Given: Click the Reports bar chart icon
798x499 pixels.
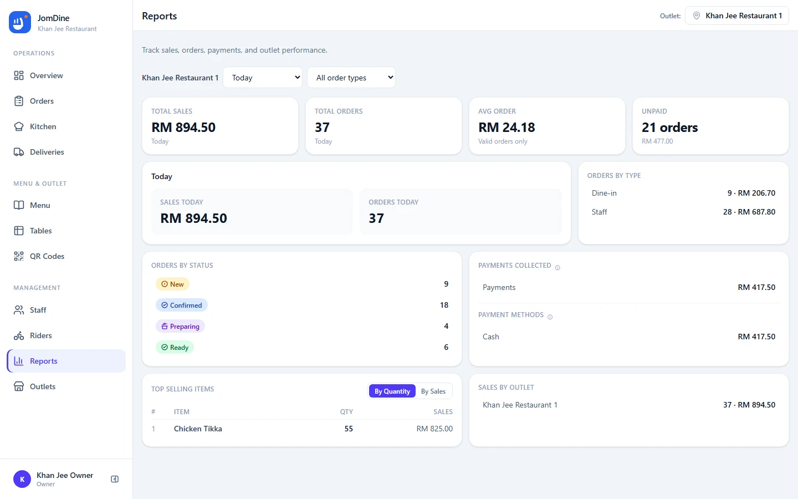Looking at the screenshot, I should click(19, 361).
